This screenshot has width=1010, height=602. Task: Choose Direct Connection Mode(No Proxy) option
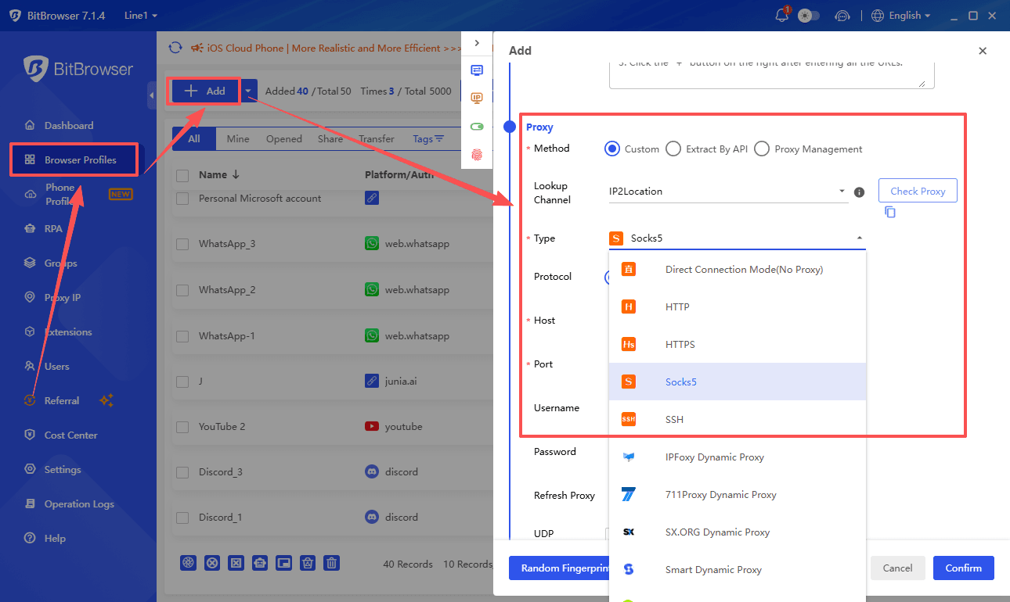738,270
